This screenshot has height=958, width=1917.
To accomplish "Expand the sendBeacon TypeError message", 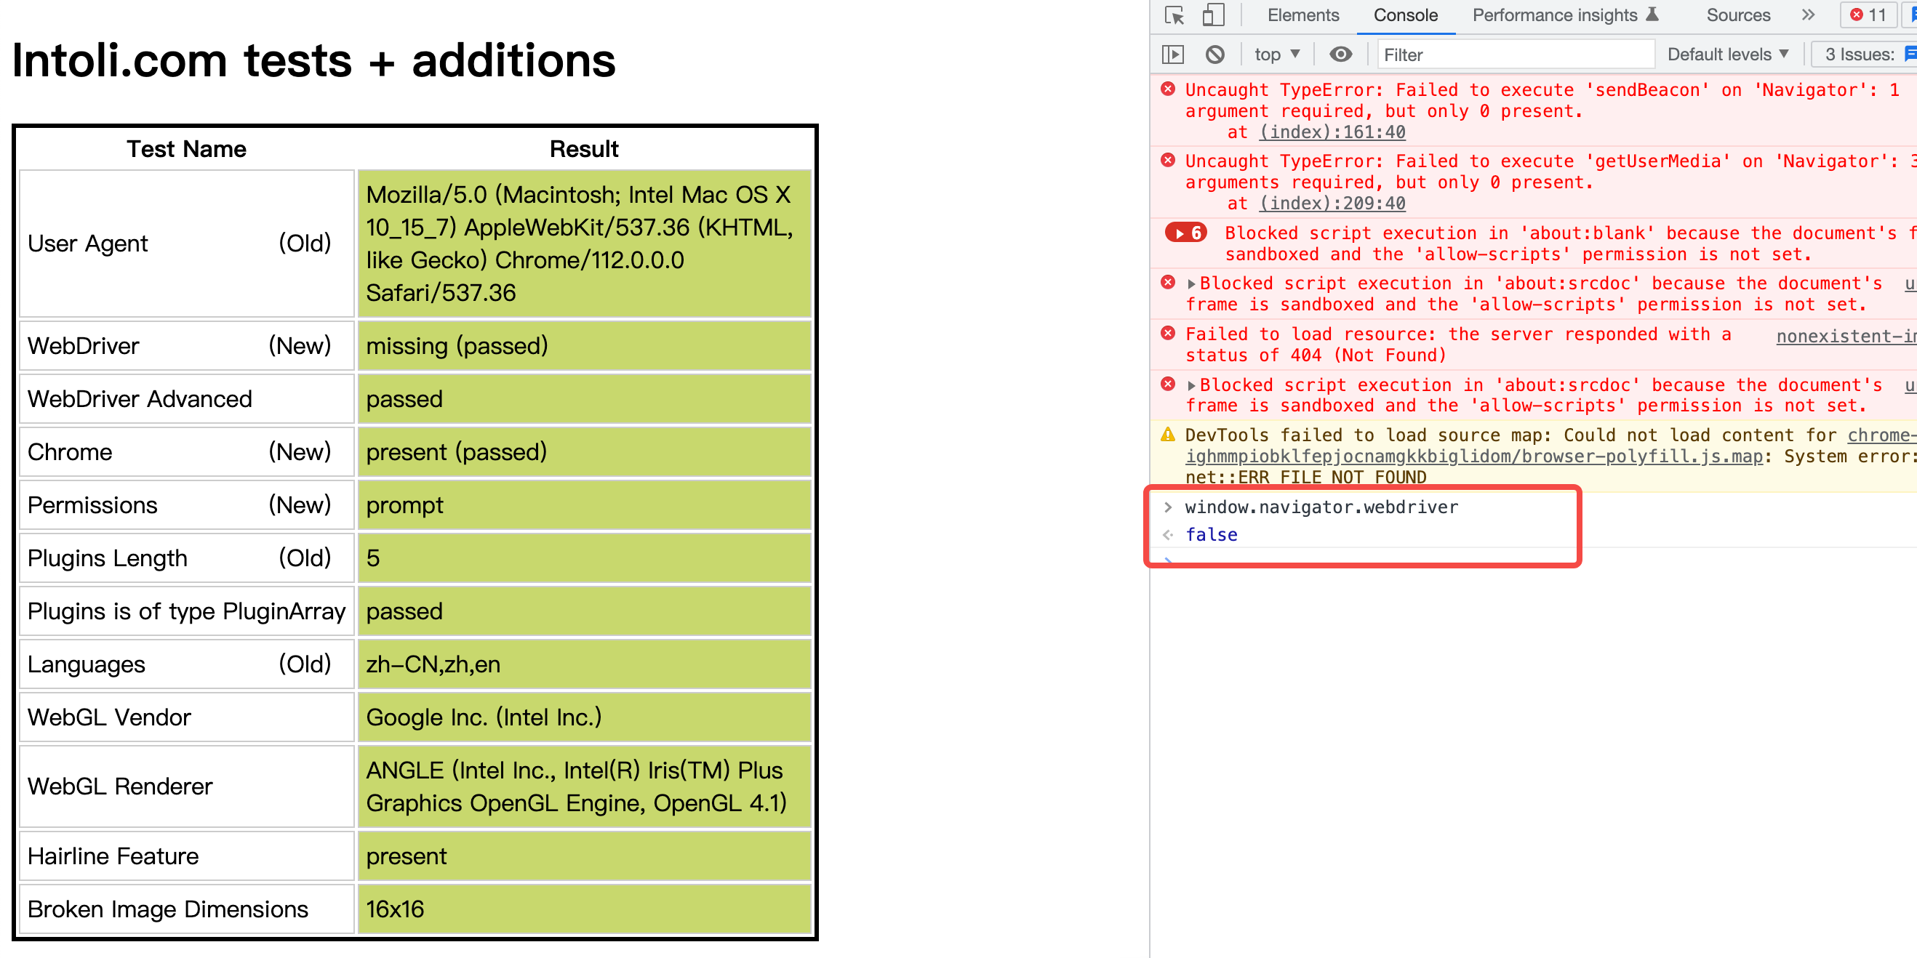I will pyautogui.click(x=1166, y=90).
